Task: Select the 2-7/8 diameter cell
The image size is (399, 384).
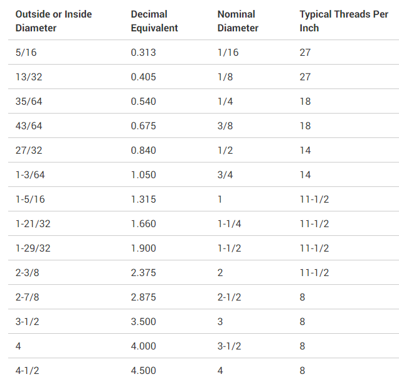Action: point(28,297)
